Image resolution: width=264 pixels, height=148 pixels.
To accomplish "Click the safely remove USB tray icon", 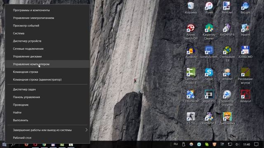I will pos(184,144).
